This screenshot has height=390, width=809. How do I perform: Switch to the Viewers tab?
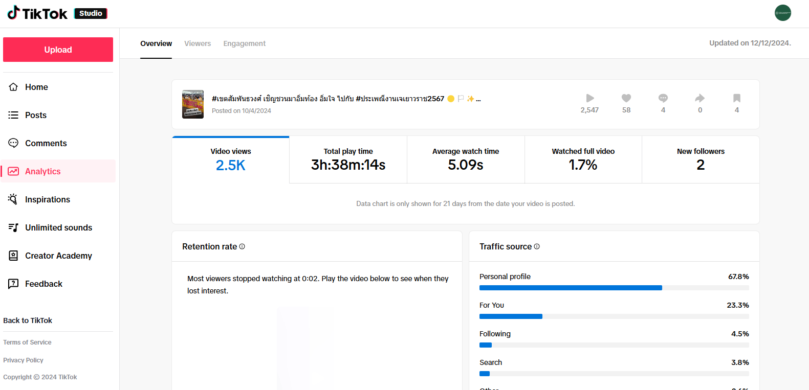click(x=198, y=43)
